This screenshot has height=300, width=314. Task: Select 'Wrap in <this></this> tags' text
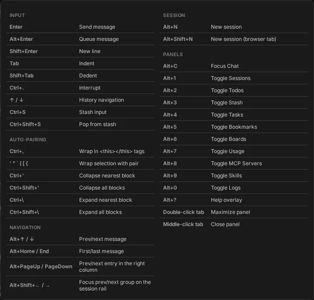point(112,151)
